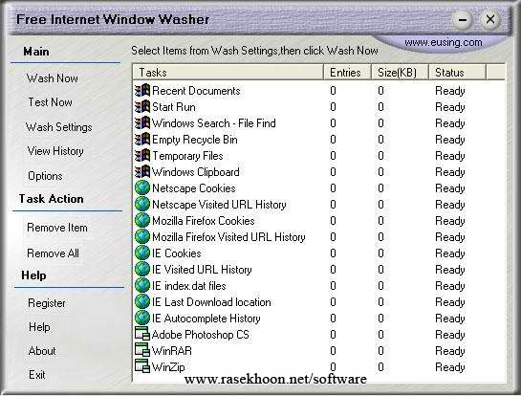
Task: Click globe icon for Mozilla Firefox Visited URL History
Action: [142, 236]
